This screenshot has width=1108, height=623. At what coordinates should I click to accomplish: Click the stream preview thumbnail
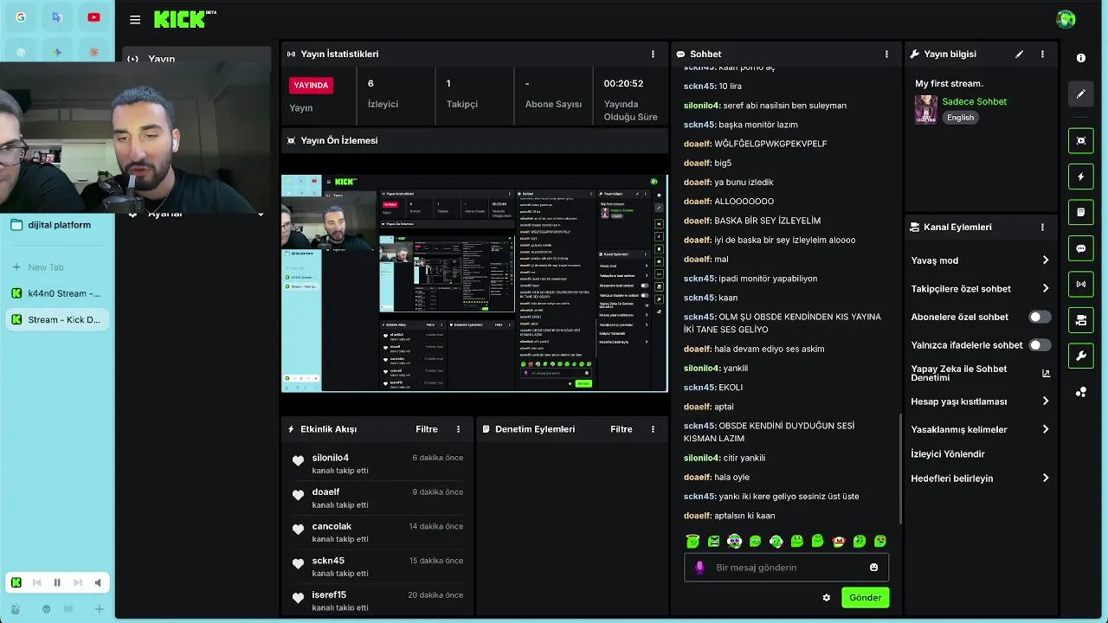point(474,283)
